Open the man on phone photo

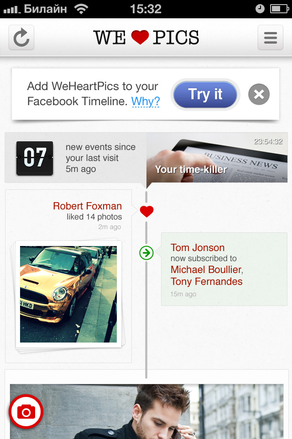point(151,412)
